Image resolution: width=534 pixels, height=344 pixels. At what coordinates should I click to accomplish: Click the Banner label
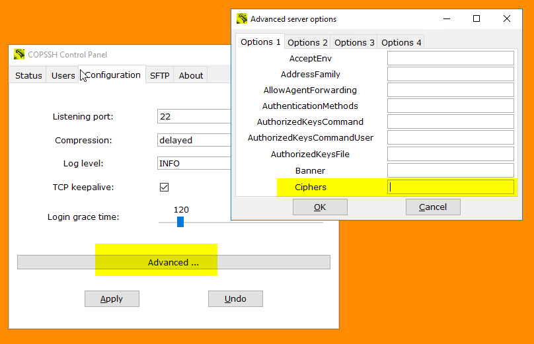click(310, 170)
